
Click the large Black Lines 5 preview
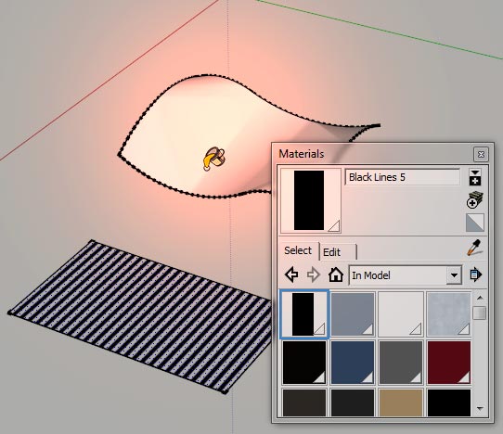pos(311,200)
